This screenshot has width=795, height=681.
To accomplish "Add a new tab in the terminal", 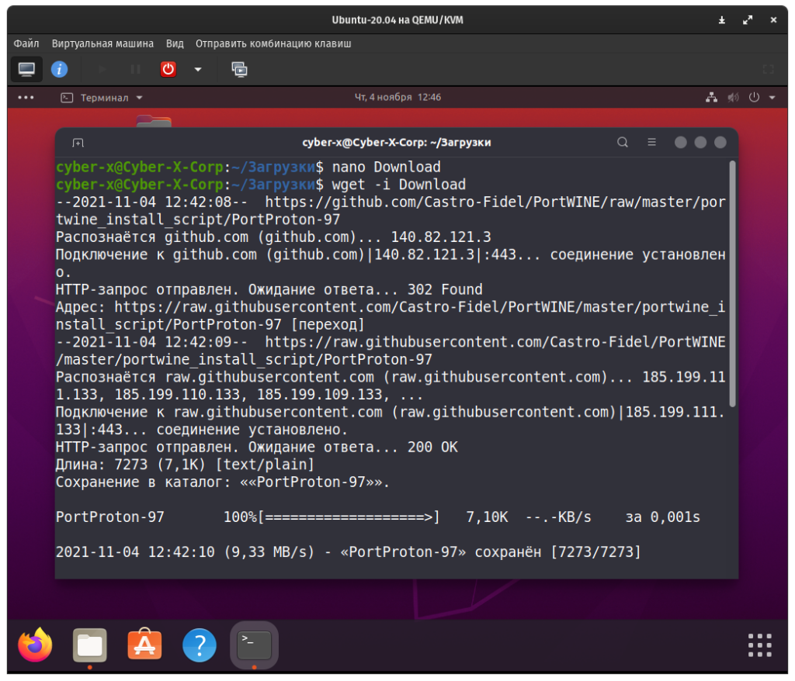I will pos(78,143).
